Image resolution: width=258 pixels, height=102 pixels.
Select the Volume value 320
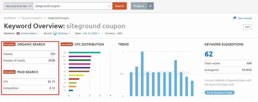[53, 54]
